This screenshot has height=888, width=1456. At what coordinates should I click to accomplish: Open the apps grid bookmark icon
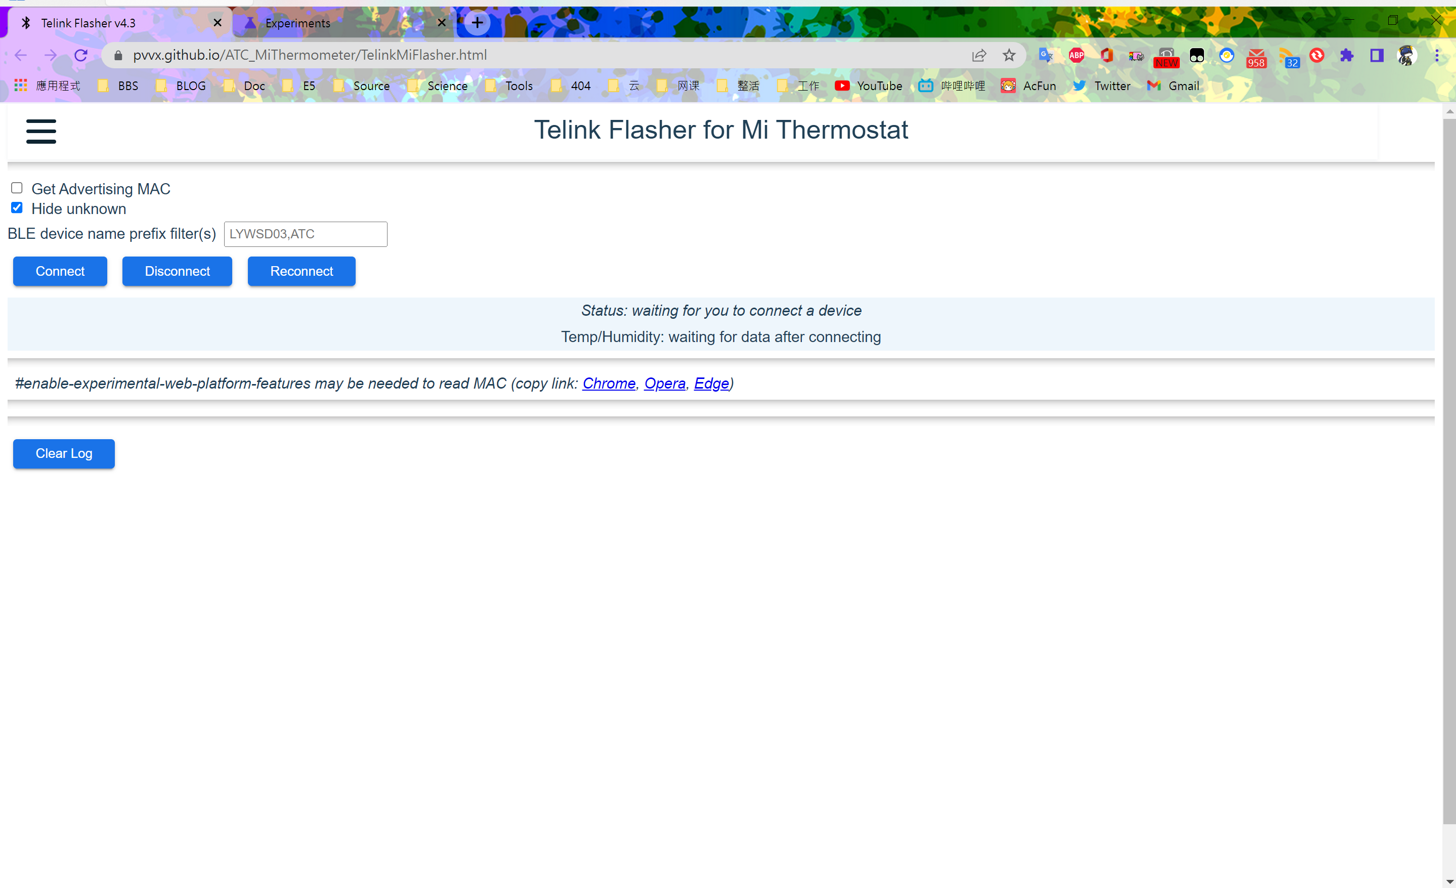[x=21, y=86]
